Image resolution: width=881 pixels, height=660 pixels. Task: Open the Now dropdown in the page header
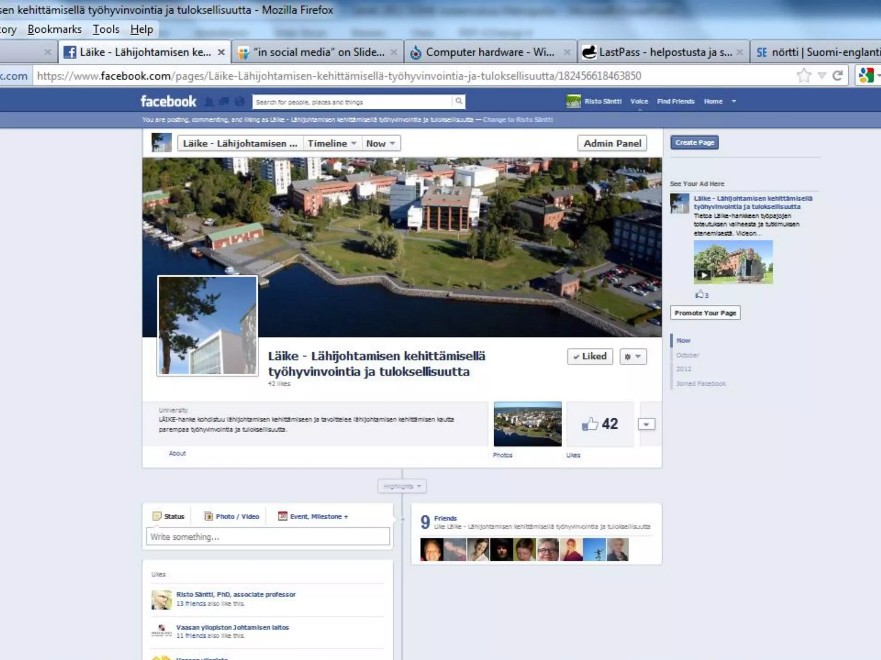pyautogui.click(x=381, y=144)
